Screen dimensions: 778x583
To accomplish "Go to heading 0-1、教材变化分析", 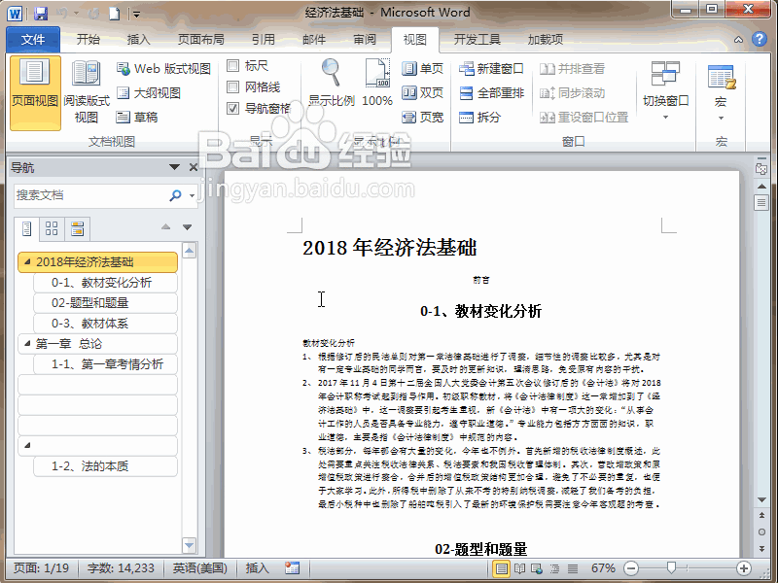I will point(106,283).
